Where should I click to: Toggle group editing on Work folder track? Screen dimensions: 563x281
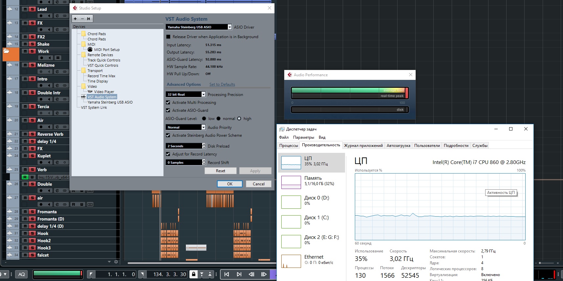click(58, 58)
